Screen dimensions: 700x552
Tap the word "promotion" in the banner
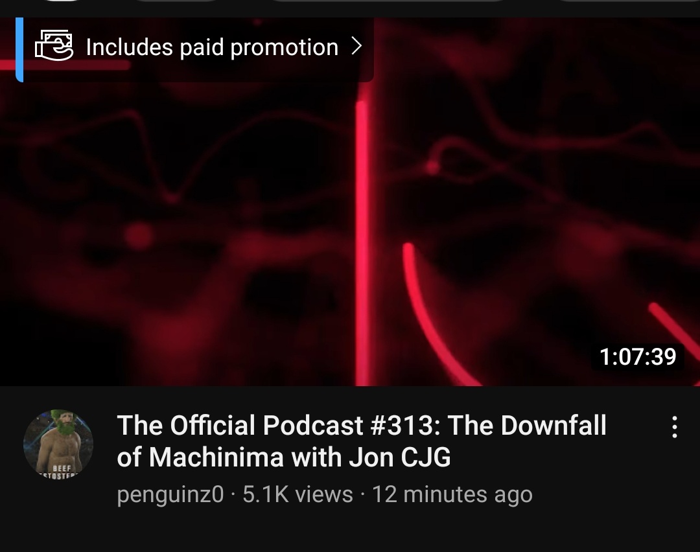coord(284,48)
